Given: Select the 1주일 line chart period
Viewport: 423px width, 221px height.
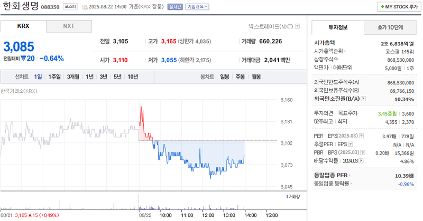Looking at the screenshot, I should (x=54, y=77).
